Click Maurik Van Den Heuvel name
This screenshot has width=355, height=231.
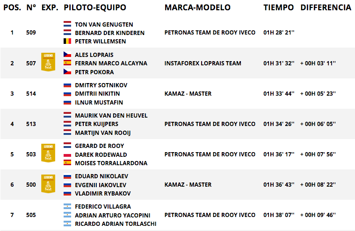[111, 116]
